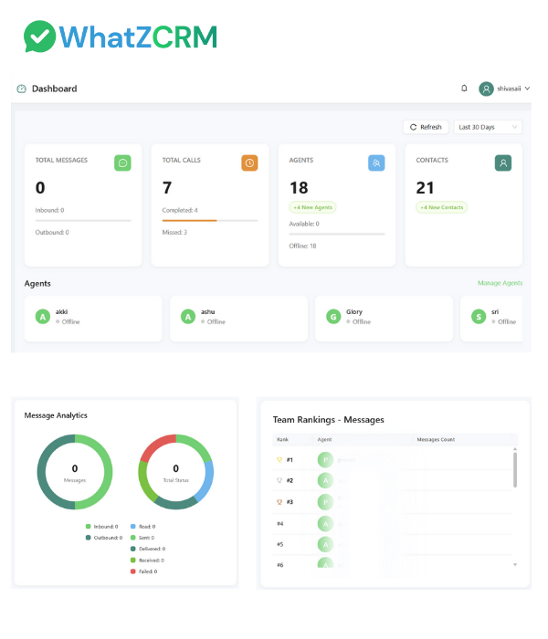Select agent akki card
548x639 pixels.
point(93,318)
